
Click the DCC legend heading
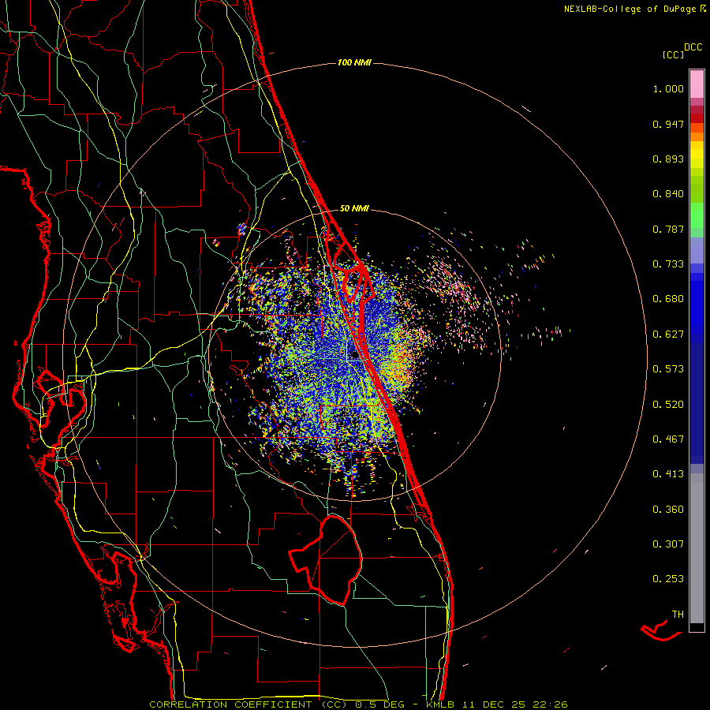click(x=693, y=47)
